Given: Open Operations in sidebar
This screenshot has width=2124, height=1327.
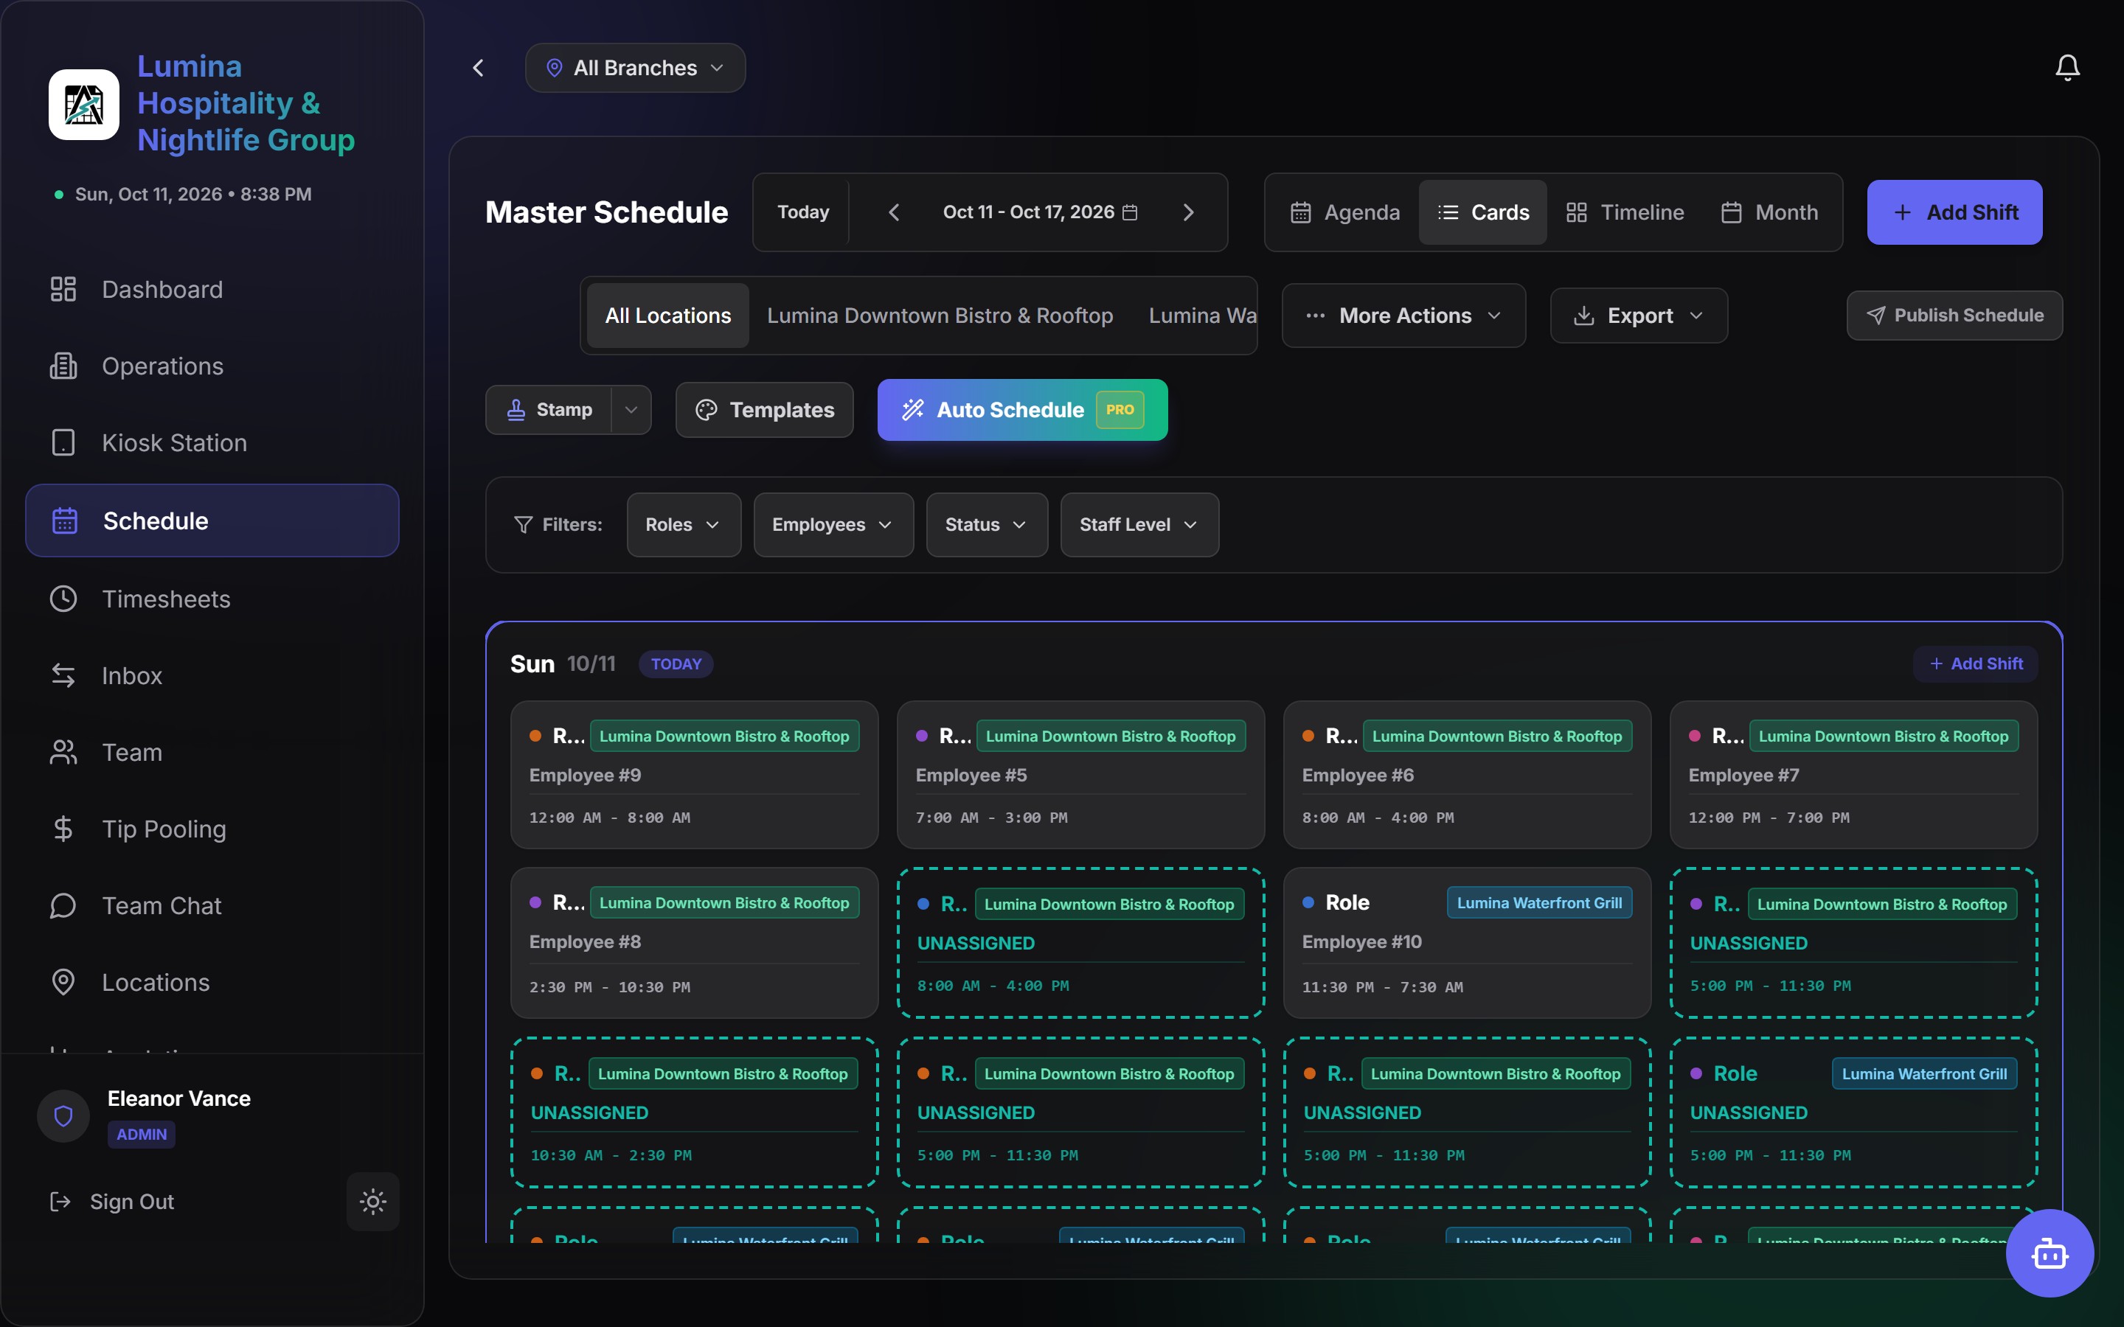Looking at the screenshot, I should pos(212,366).
